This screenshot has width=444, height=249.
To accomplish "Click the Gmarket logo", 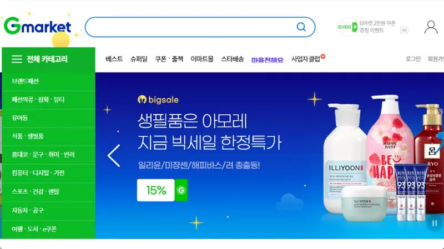I will (x=37, y=26).
